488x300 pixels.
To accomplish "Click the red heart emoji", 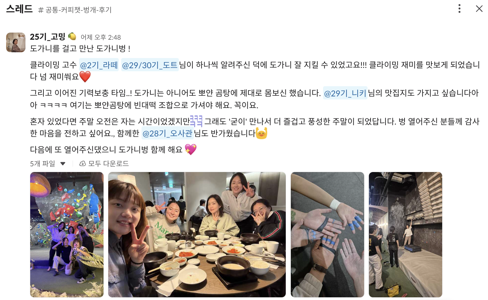I will (x=85, y=77).
